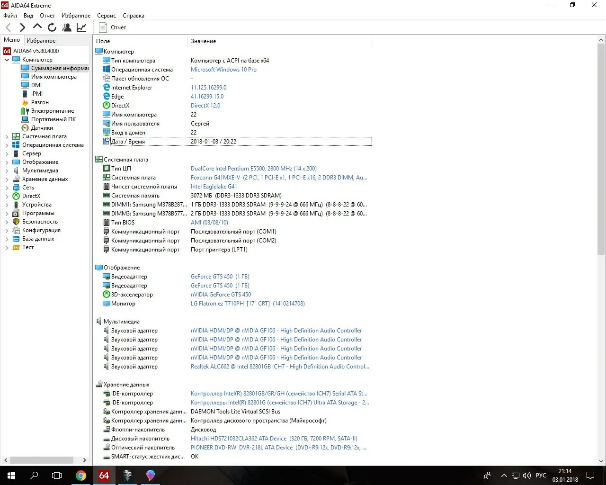This screenshot has width=606, height=485.
Task: Click the AIDA64 v5.80.4000 root node
Action: (x=31, y=51)
